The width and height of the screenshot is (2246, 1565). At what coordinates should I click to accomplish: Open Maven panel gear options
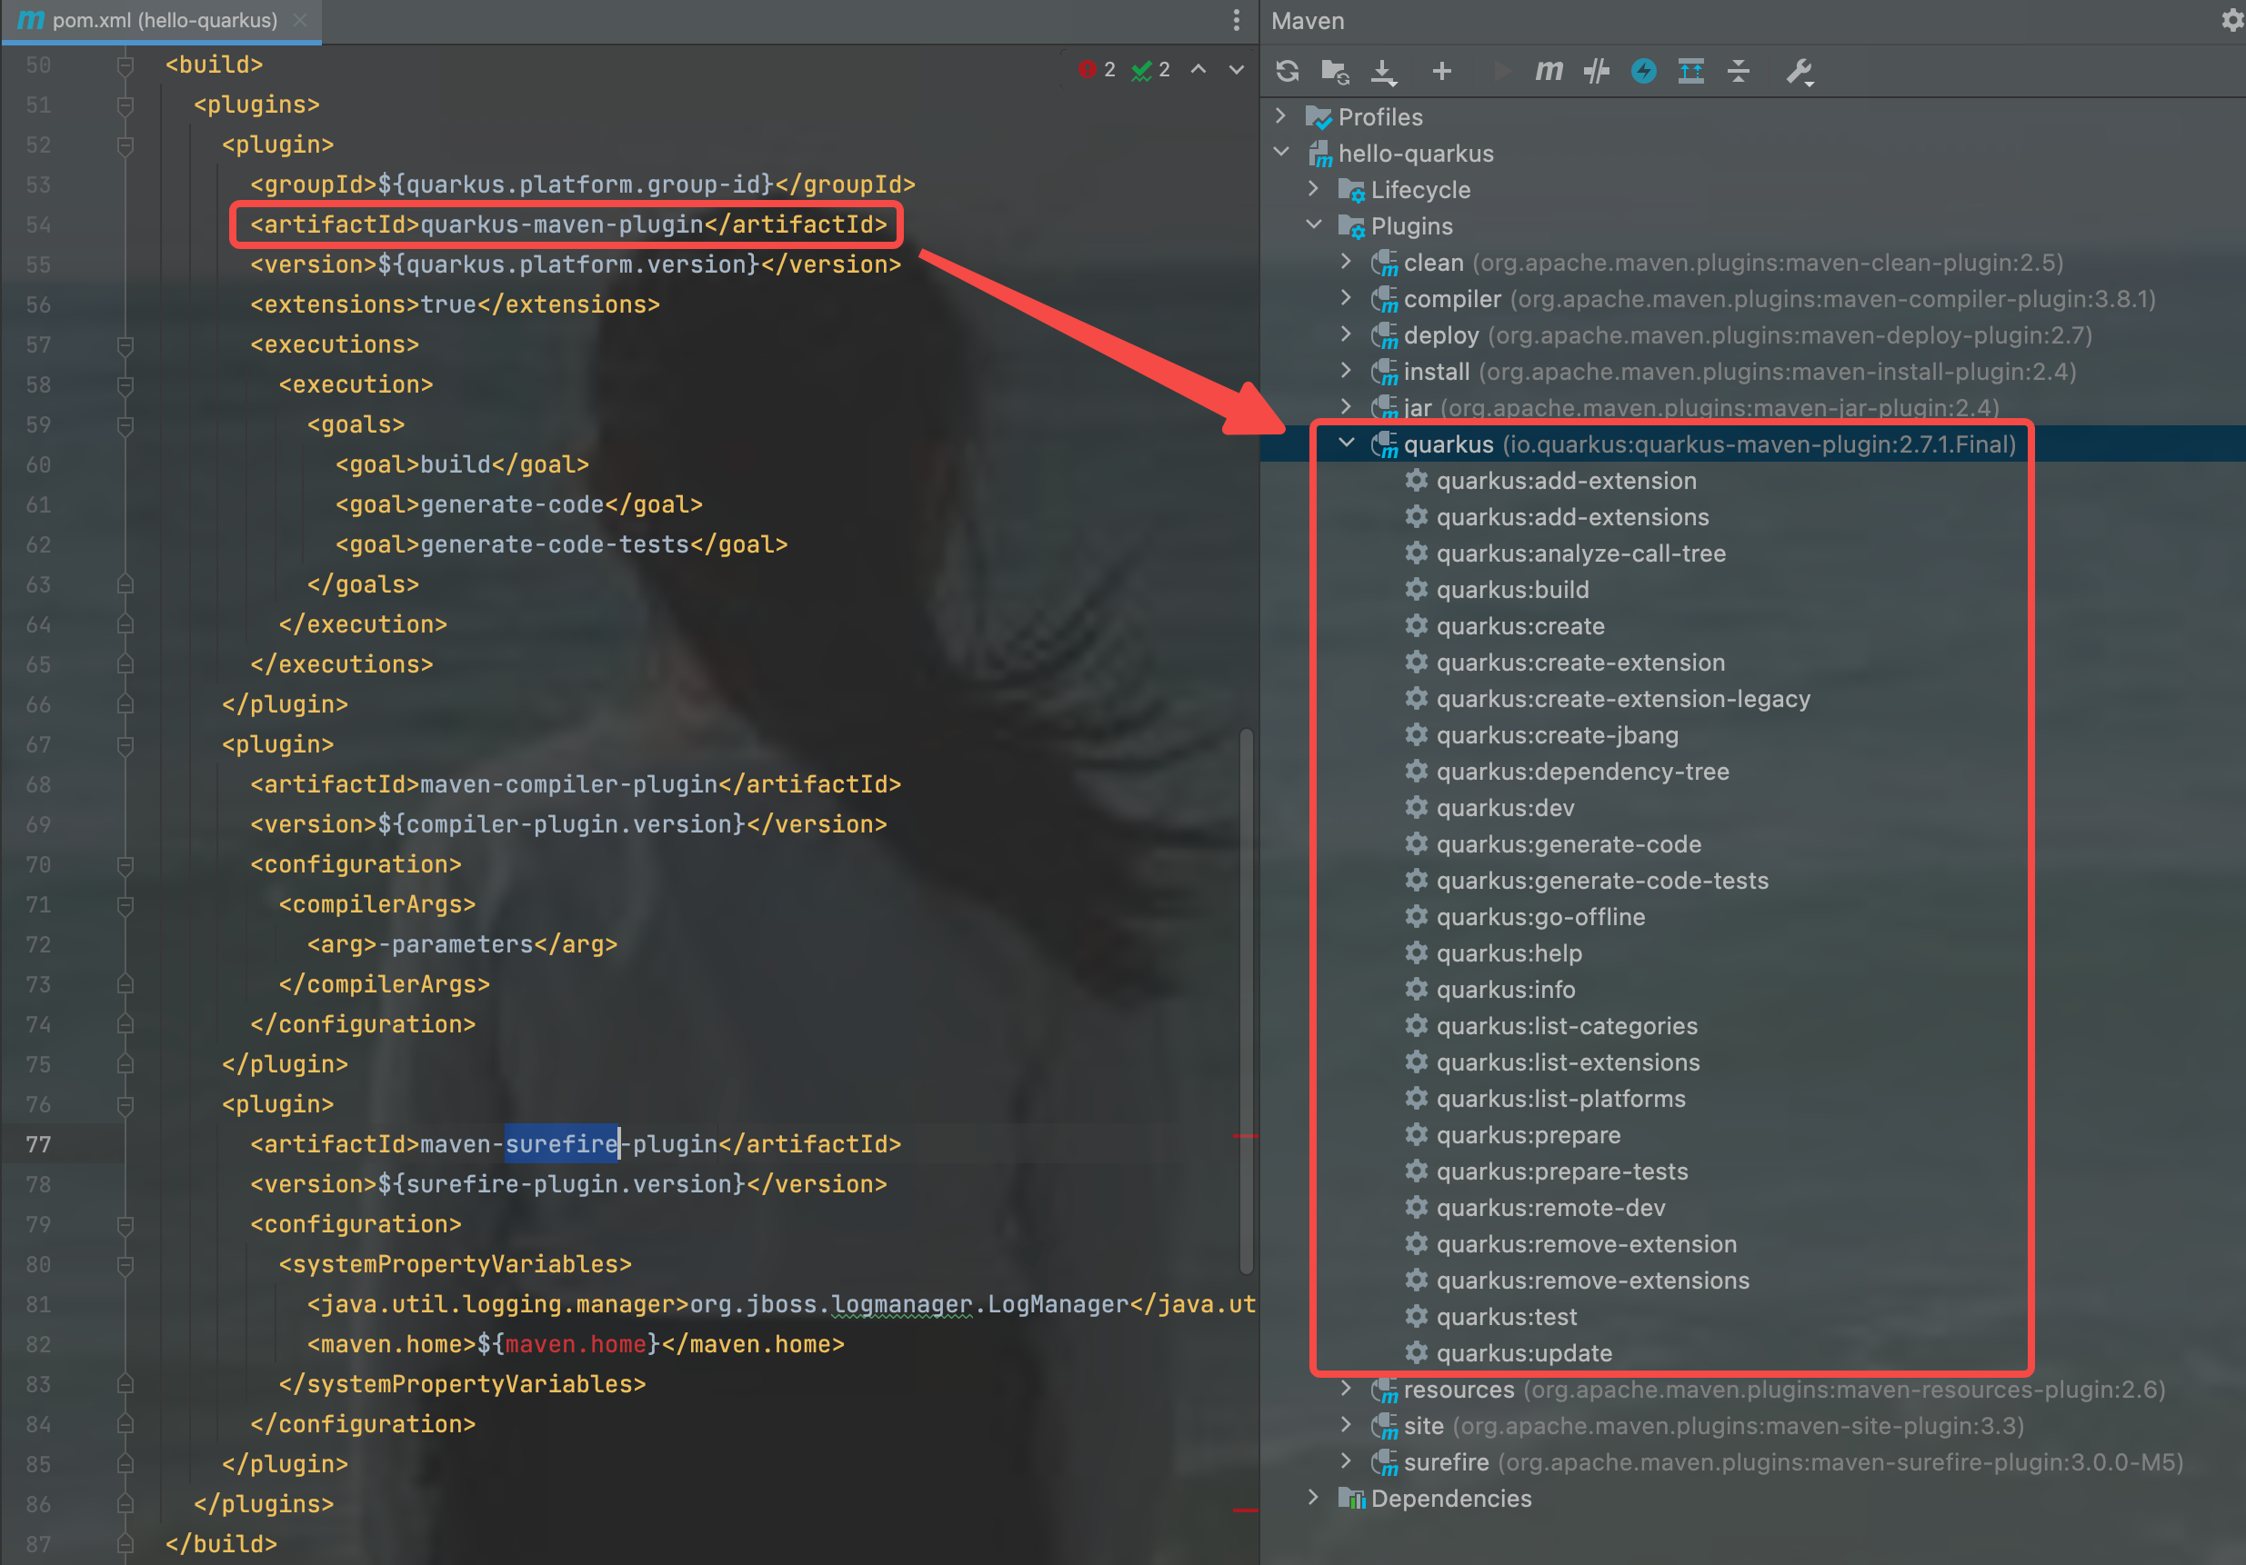[x=2231, y=20]
